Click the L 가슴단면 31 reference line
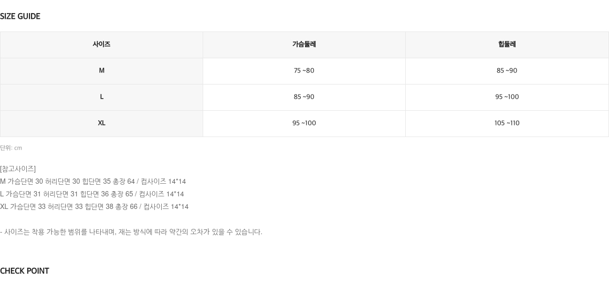This screenshot has height=294, width=609. 92,194
